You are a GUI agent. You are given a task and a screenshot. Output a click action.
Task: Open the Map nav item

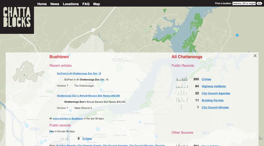point(97,4)
